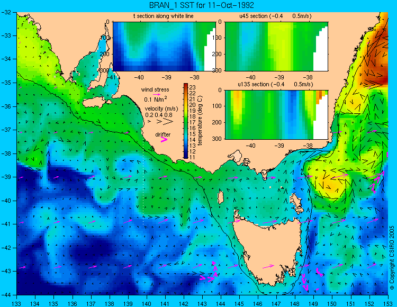The image size is (397, 307).
Task: Click the title 'BRAN_1 SST for 11-Oct-1992'
Action: (201, 5)
